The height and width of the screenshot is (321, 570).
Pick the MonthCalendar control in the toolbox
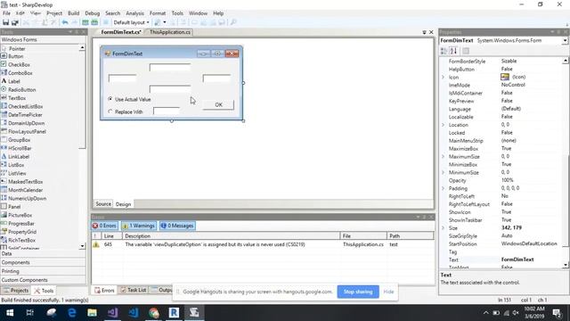[26, 190]
